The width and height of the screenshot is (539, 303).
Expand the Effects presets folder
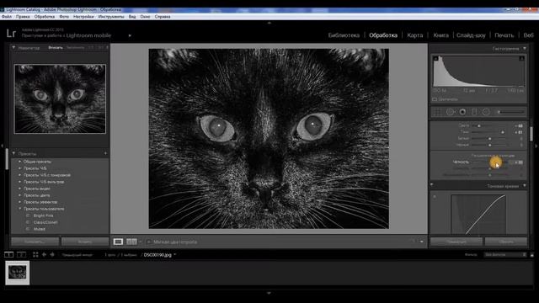click(x=19, y=202)
